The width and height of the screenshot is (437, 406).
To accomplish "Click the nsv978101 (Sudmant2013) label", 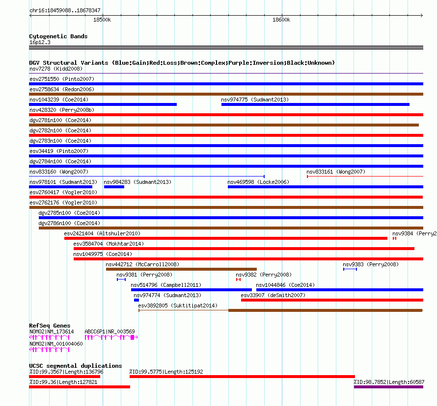I will coord(63,182).
